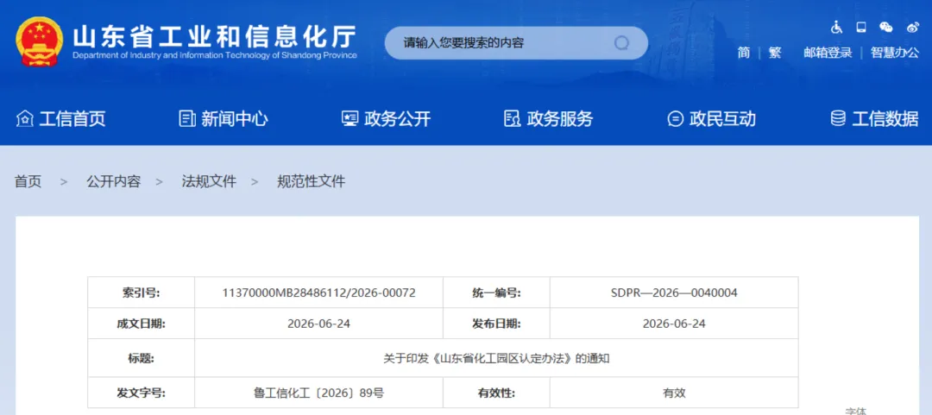Click the database icon beside 工信数据
This screenshot has width=932, height=415.
coord(838,119)
